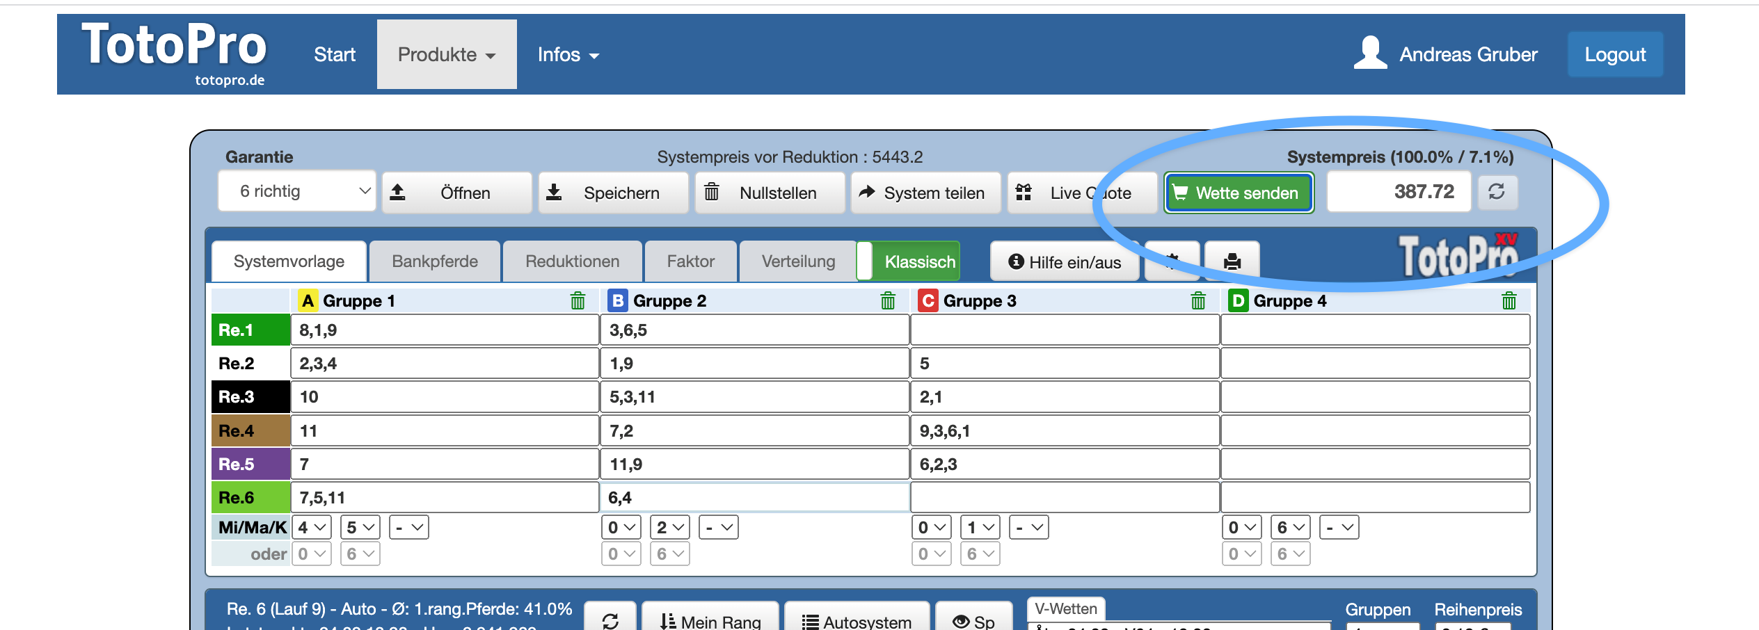
Task: Clear Gruppe 4 with its trash icon
Action: pos(1509,301)
